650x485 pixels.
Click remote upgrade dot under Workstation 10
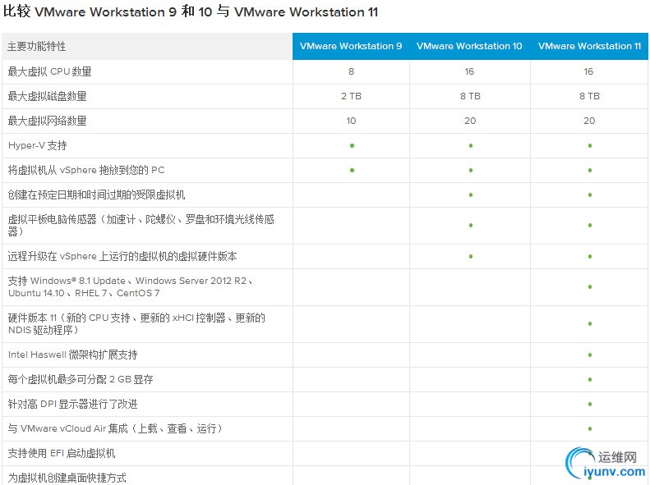[471, 257]
